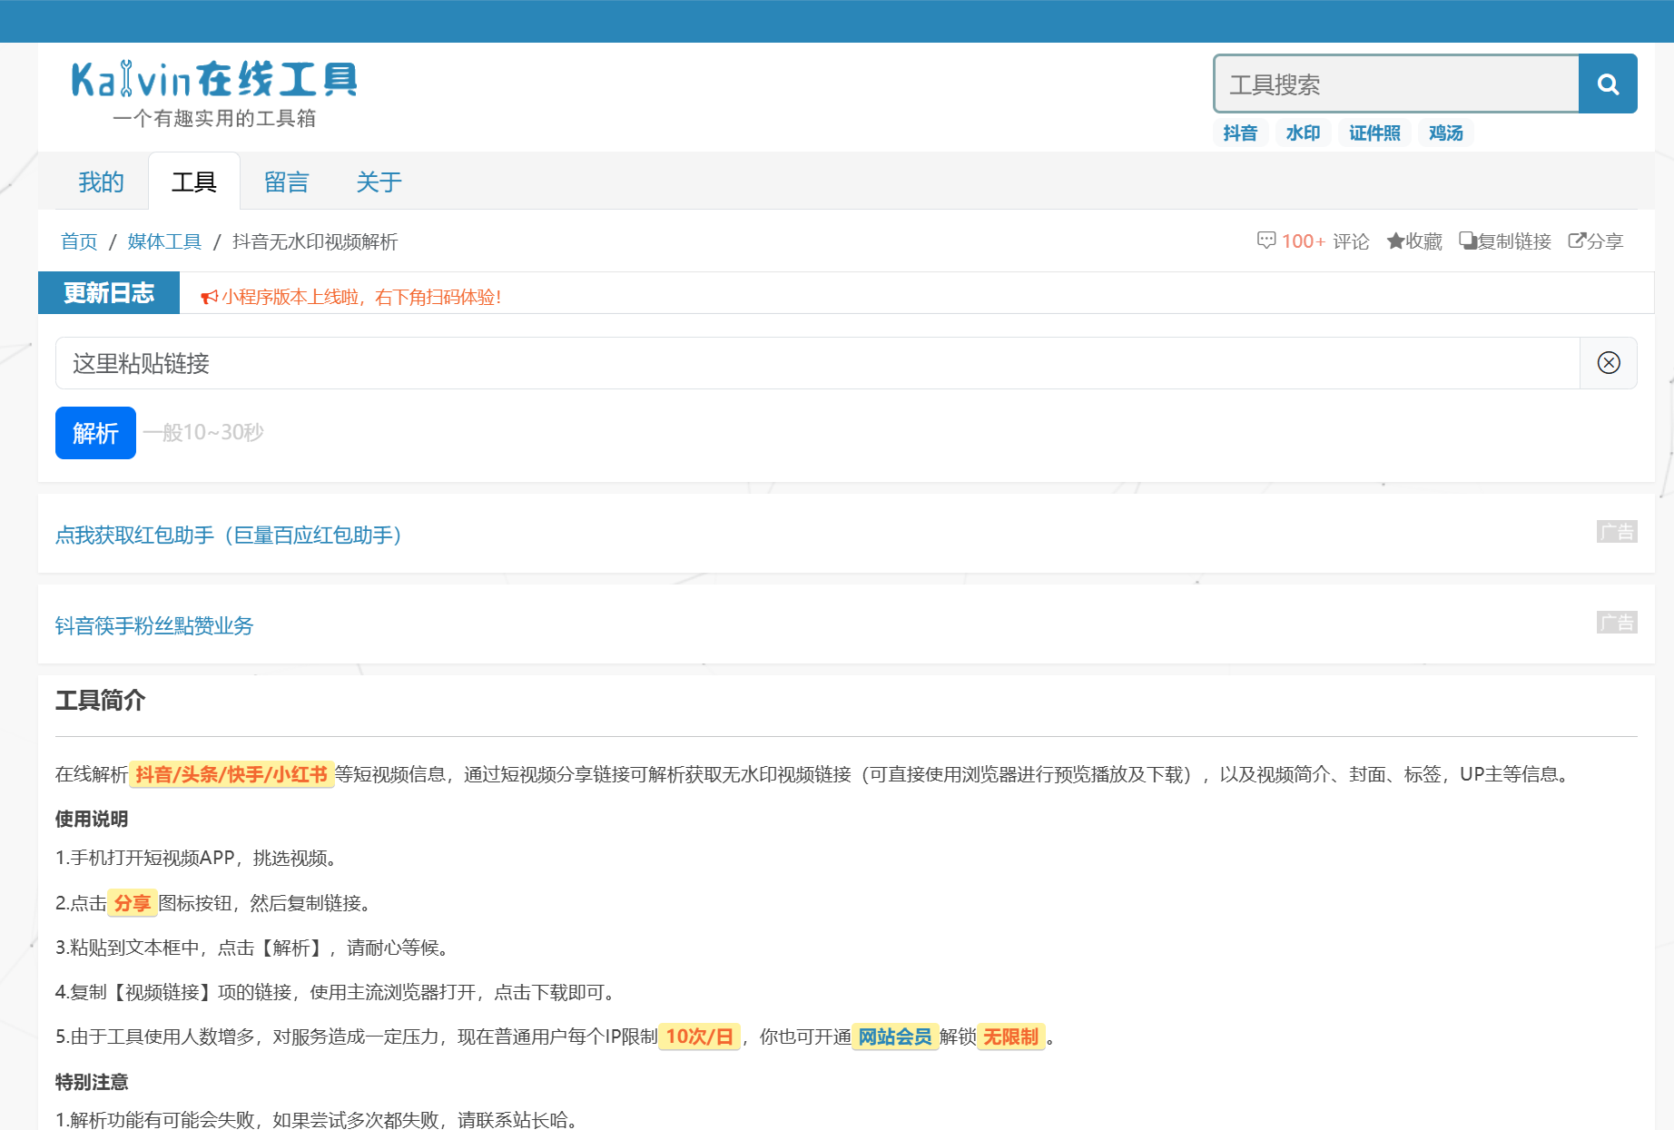Viewport: 1674px width, 1130px height.
Task: Click the share arrow icon
Action: click(1577, 241)
